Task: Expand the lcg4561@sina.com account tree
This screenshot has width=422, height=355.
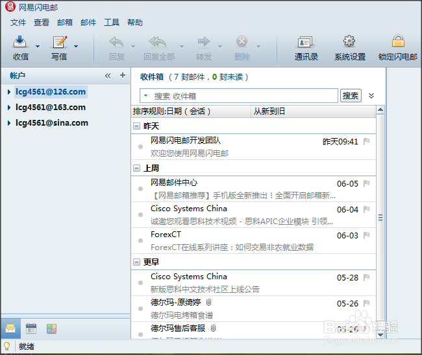Action: (x=9, y=123)
